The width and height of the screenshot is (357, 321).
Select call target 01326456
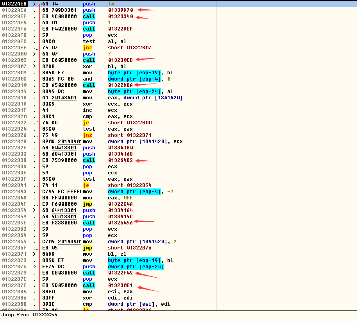pyautogui.click(x=120, y=223)
